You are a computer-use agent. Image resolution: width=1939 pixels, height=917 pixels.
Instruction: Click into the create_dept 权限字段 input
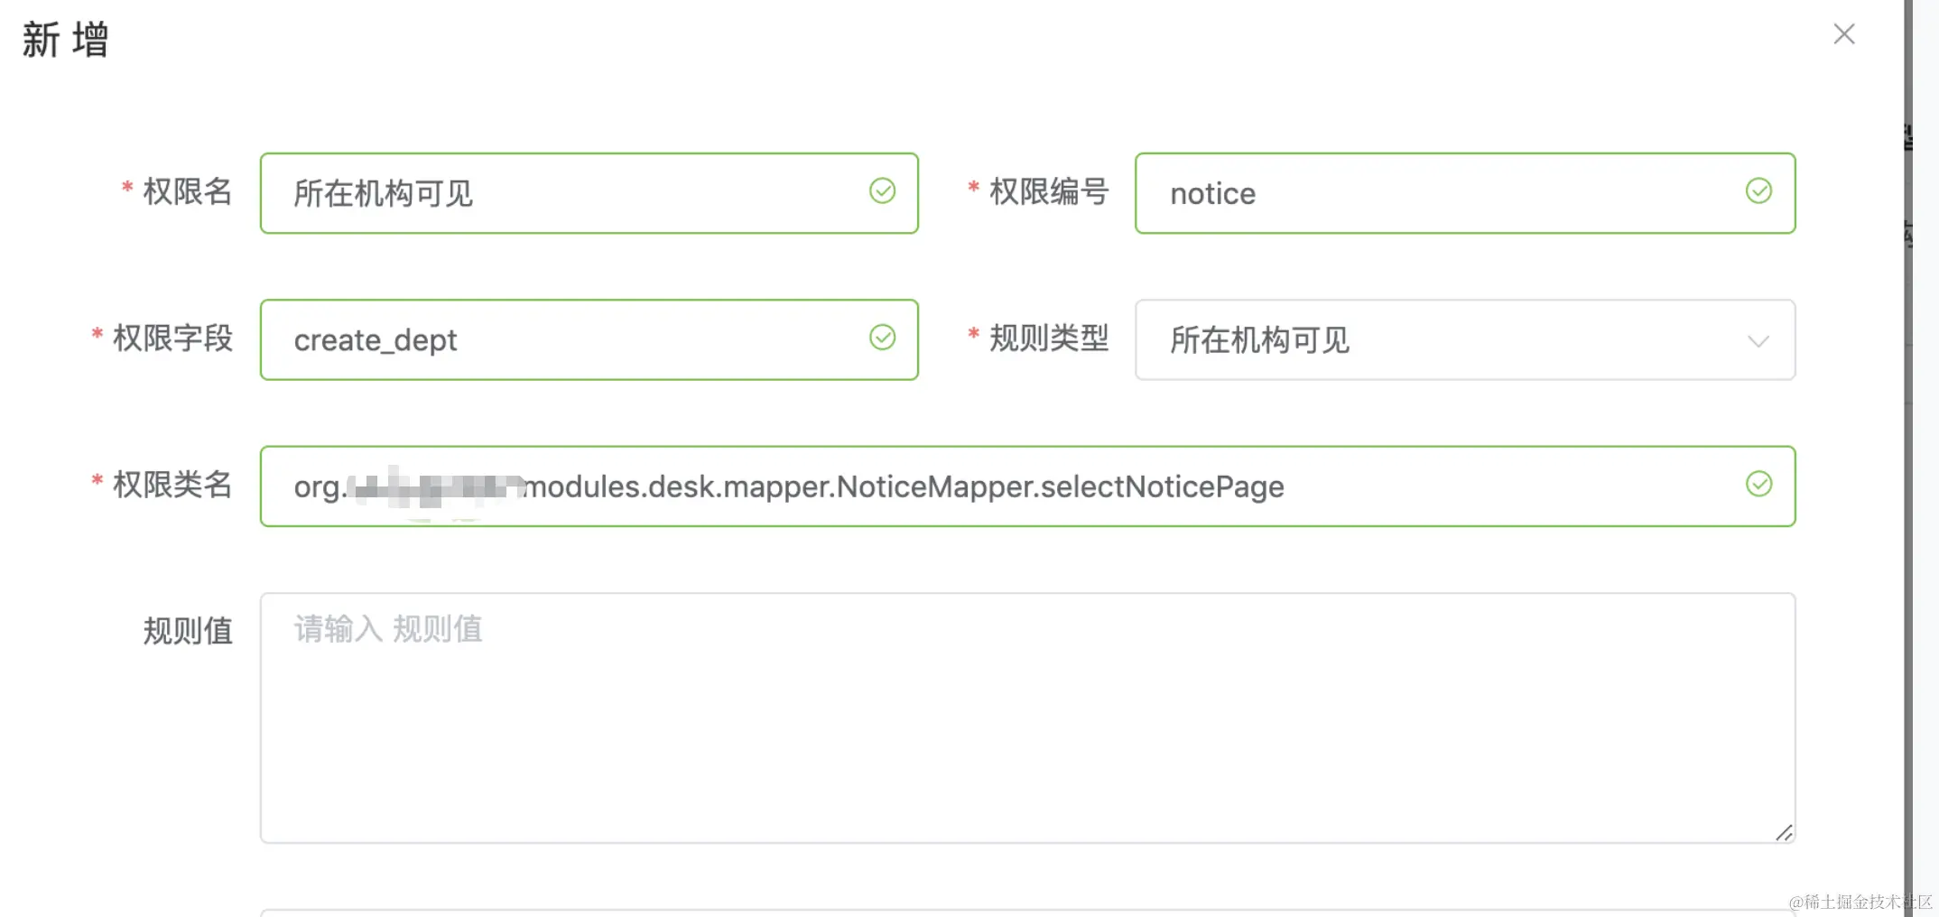[569, 340]
